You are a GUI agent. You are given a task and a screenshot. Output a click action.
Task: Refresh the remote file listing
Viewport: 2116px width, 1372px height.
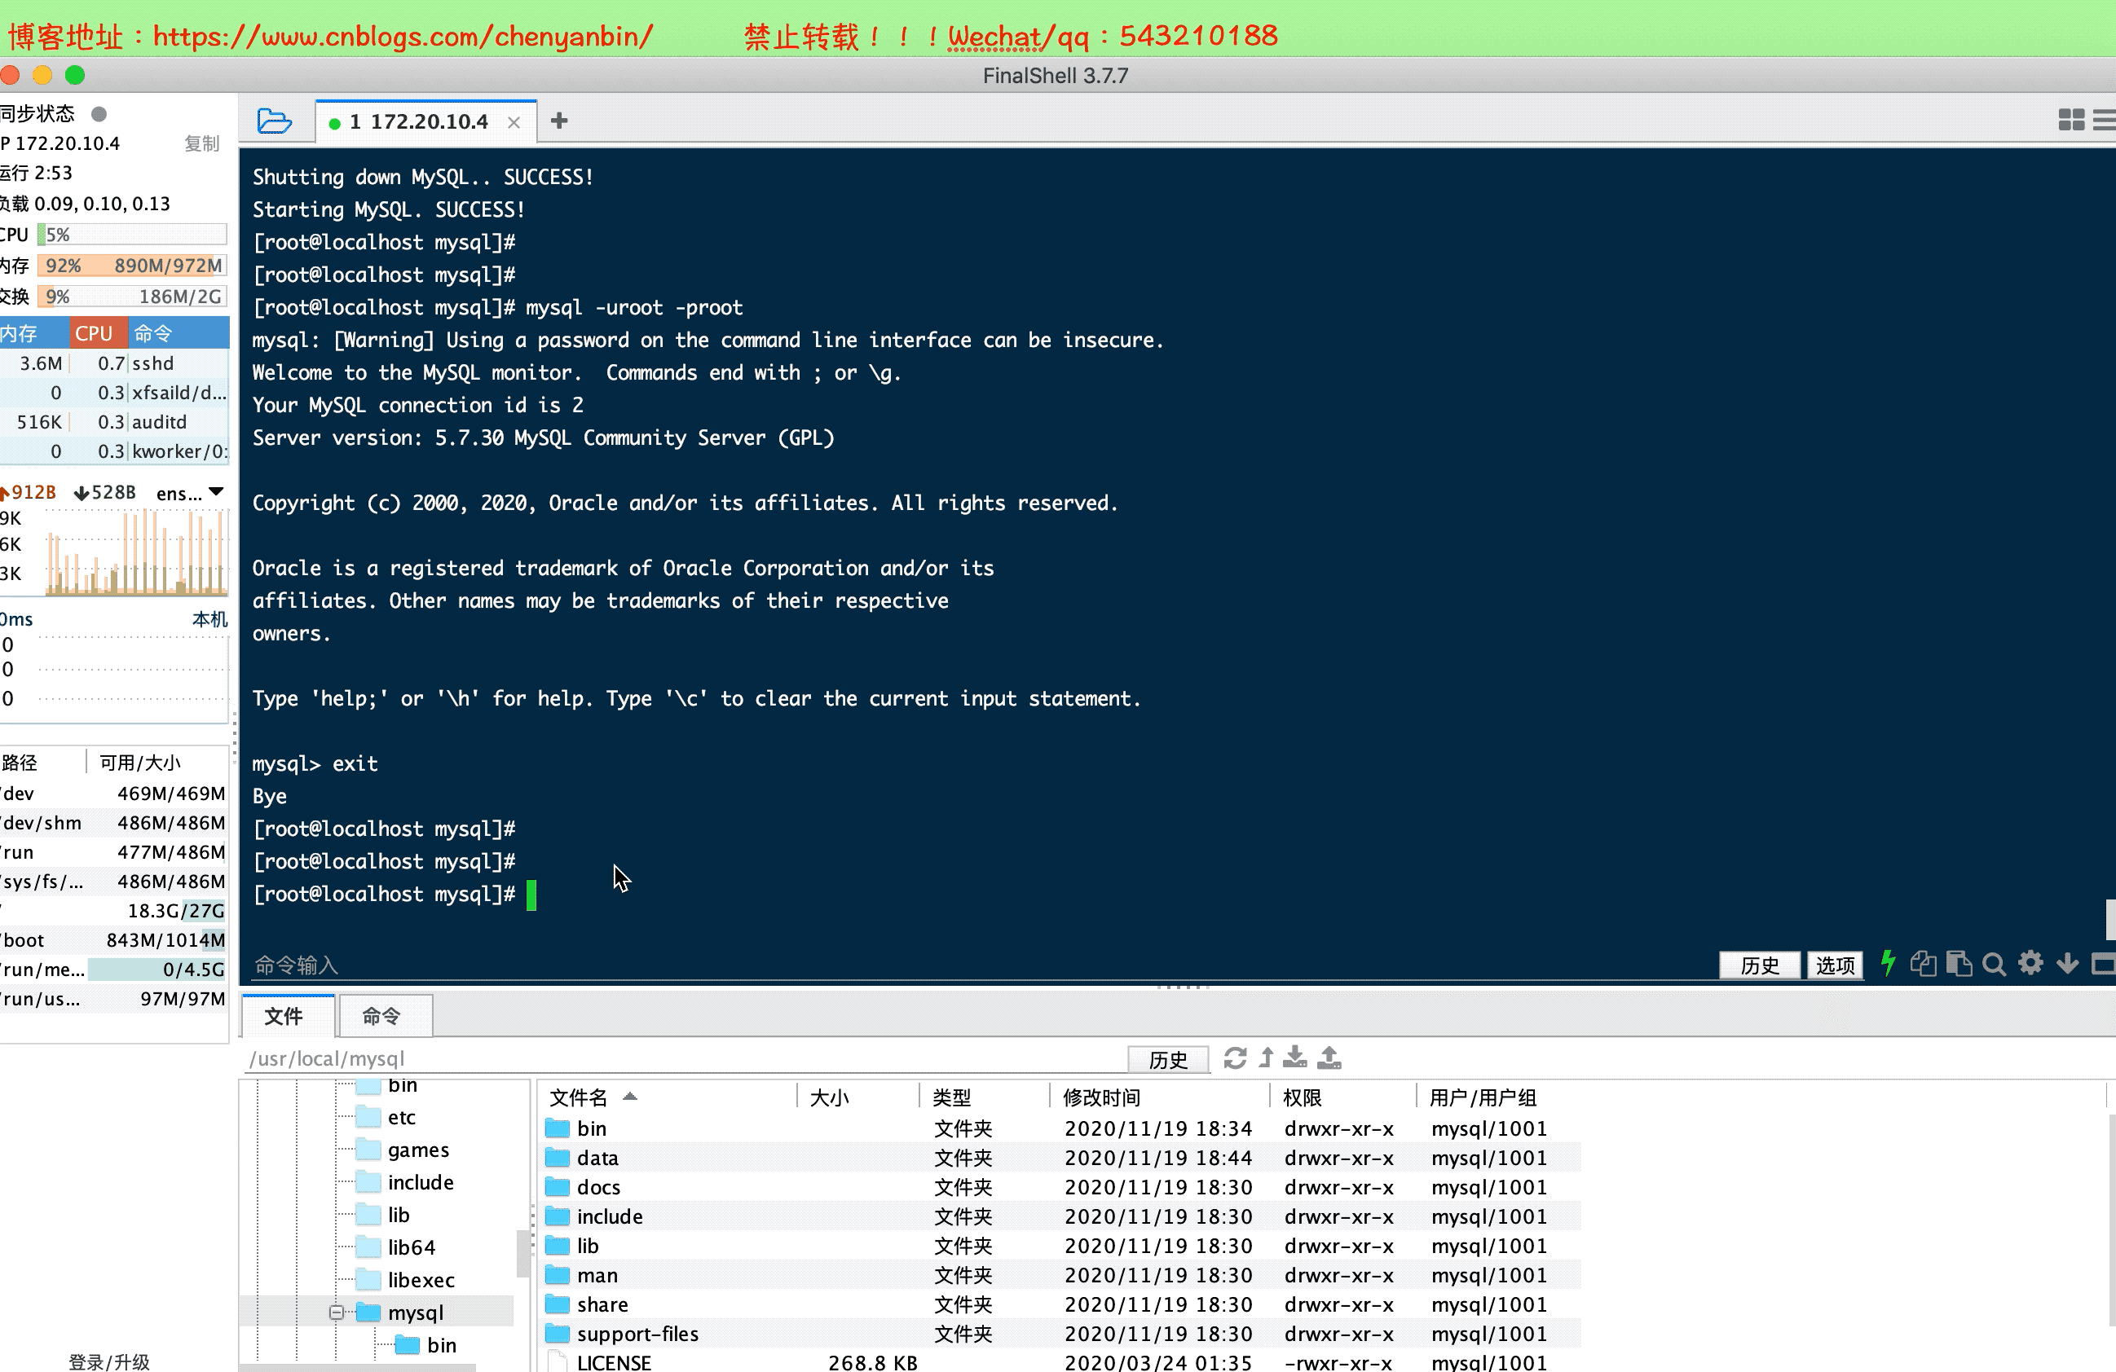[x=1235, y=1058]
